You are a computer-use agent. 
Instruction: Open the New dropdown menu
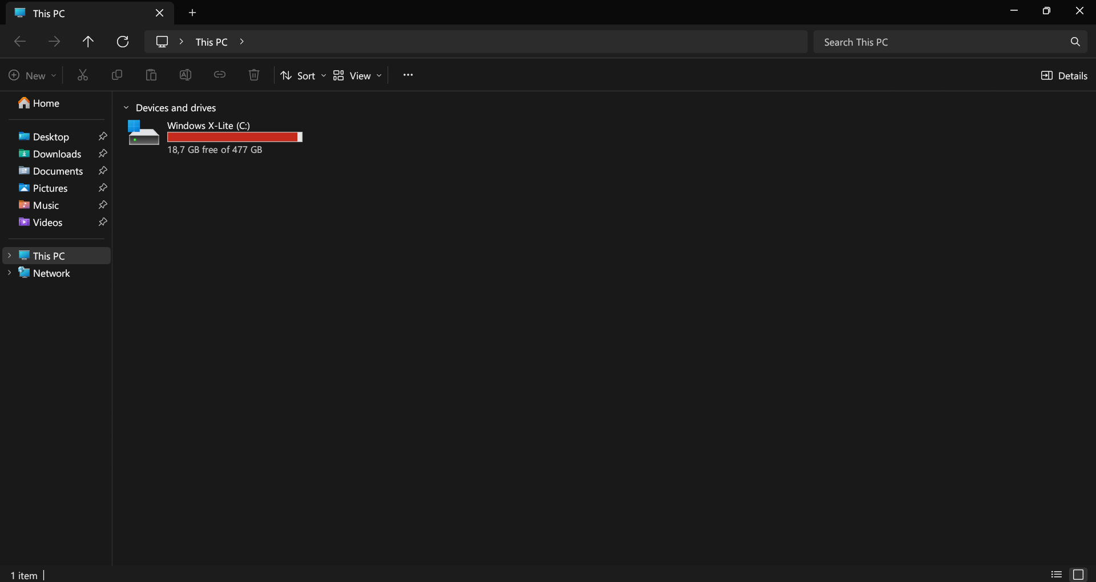(33, 75)
